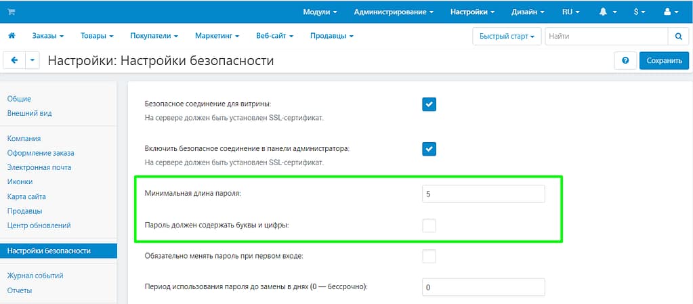Open the dropdown caret beside back arrow
This screenshot has height=304, width=693.
33,60
